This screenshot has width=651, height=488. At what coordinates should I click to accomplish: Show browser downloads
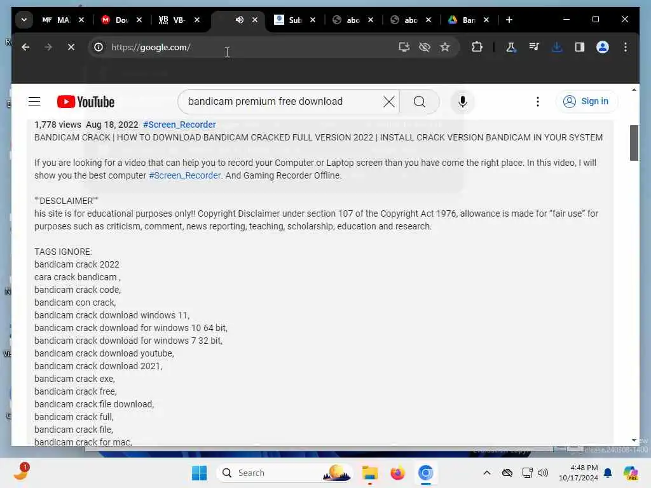[557, 47]
